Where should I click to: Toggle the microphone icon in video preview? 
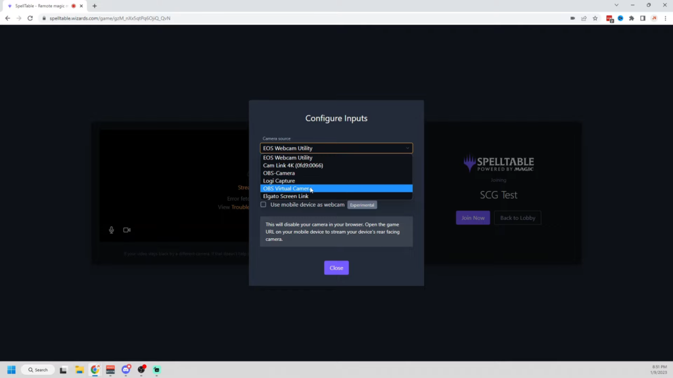111,230
